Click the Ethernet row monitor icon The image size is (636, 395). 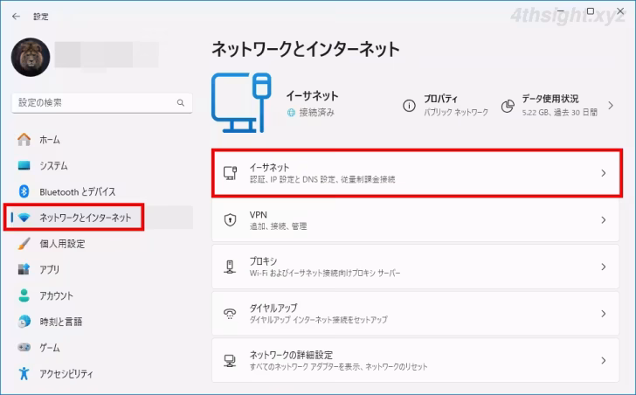coord(230,173)
